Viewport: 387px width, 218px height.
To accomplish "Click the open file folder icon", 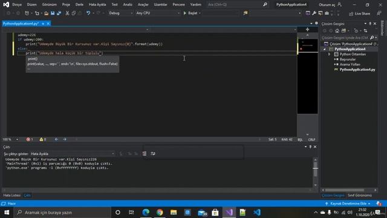I will click(x=46, y=13).
